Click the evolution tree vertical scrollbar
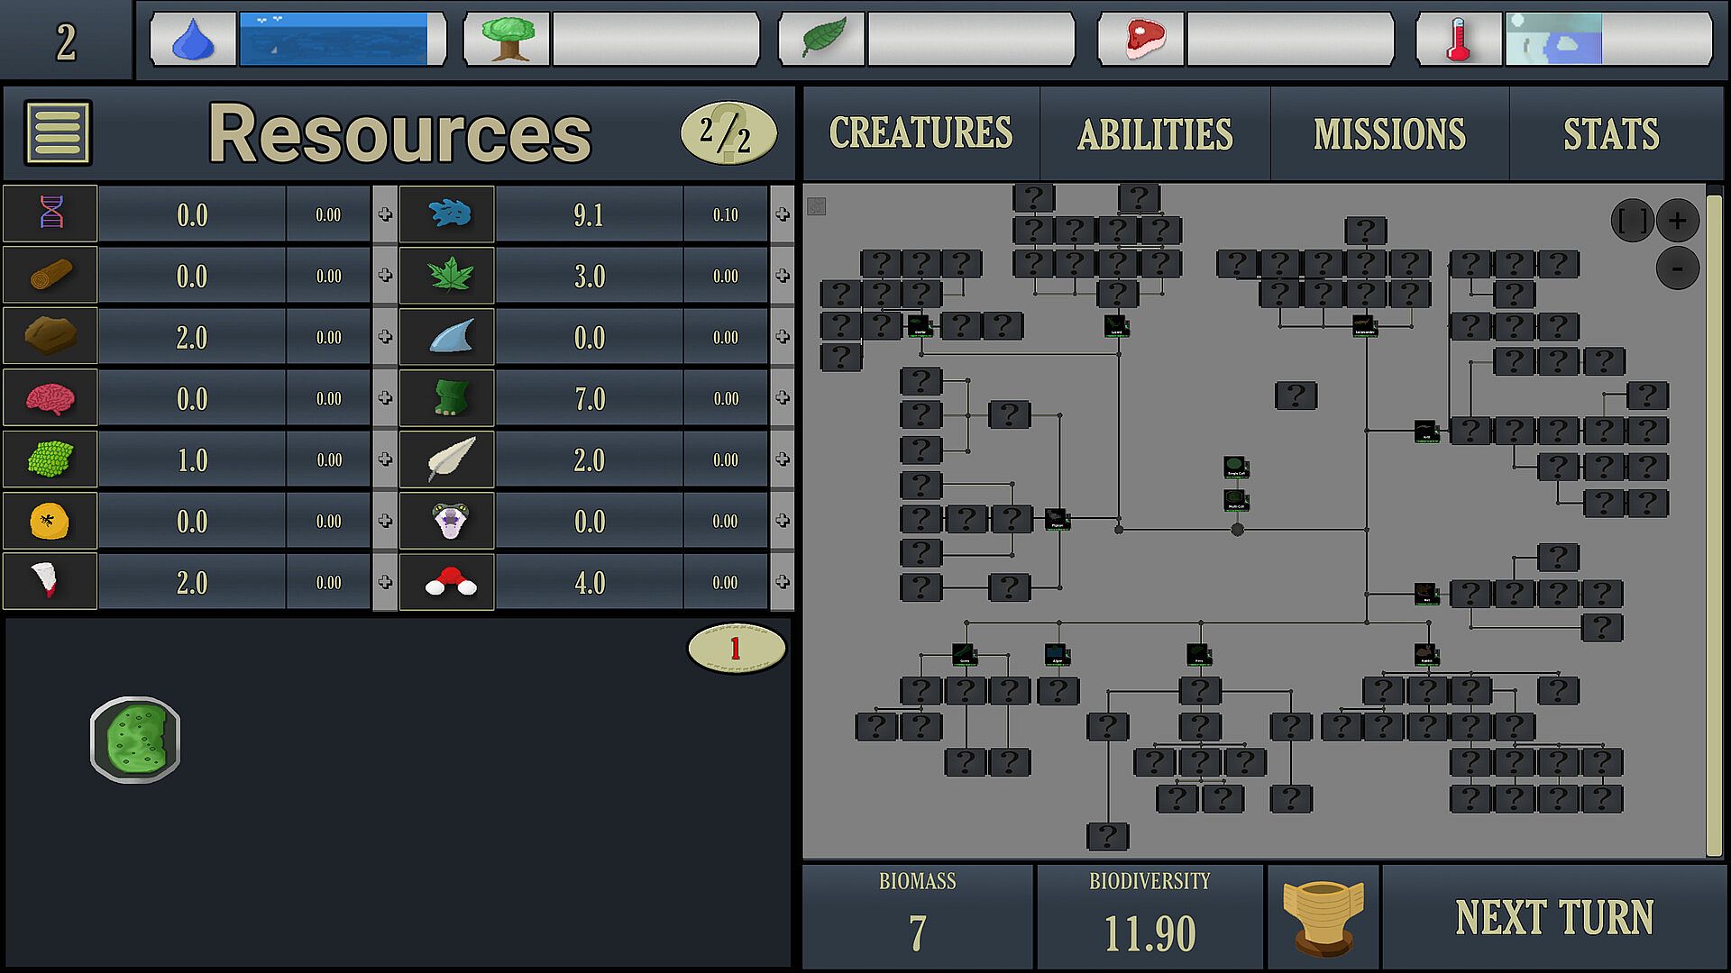 [1714, 523]
